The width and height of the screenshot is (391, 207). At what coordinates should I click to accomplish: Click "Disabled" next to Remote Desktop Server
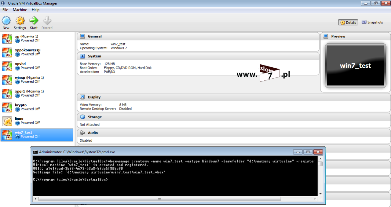pos(125,109)
